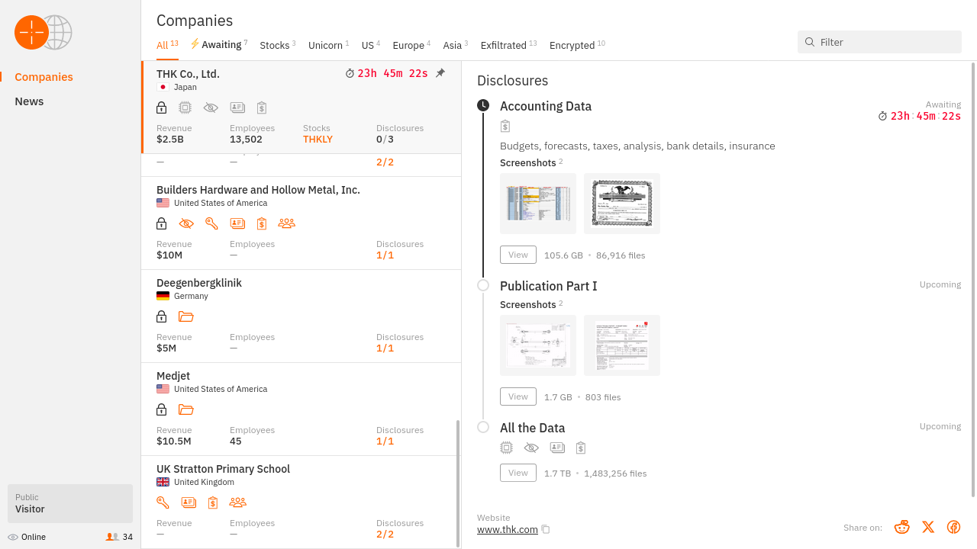977x549 pixels.
Task: Open the Exfiltrated tab
Action: click(508, 45)
